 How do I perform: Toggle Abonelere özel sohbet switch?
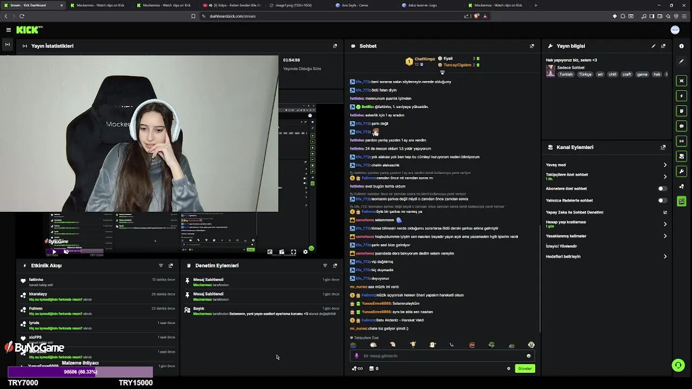[x=662, y=189]
